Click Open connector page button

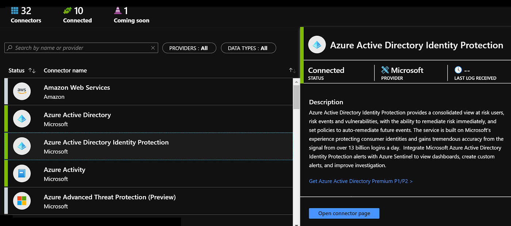pos(344,213)
